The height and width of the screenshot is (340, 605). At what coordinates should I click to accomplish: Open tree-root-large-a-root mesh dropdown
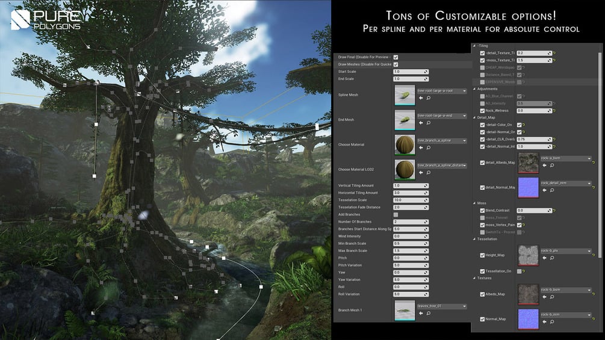[x=442, y=91]
